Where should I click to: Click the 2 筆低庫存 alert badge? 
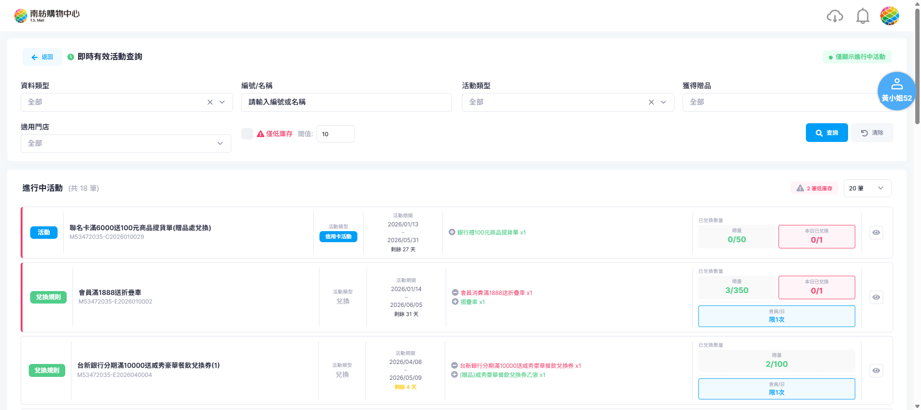[x=815, y=188]
